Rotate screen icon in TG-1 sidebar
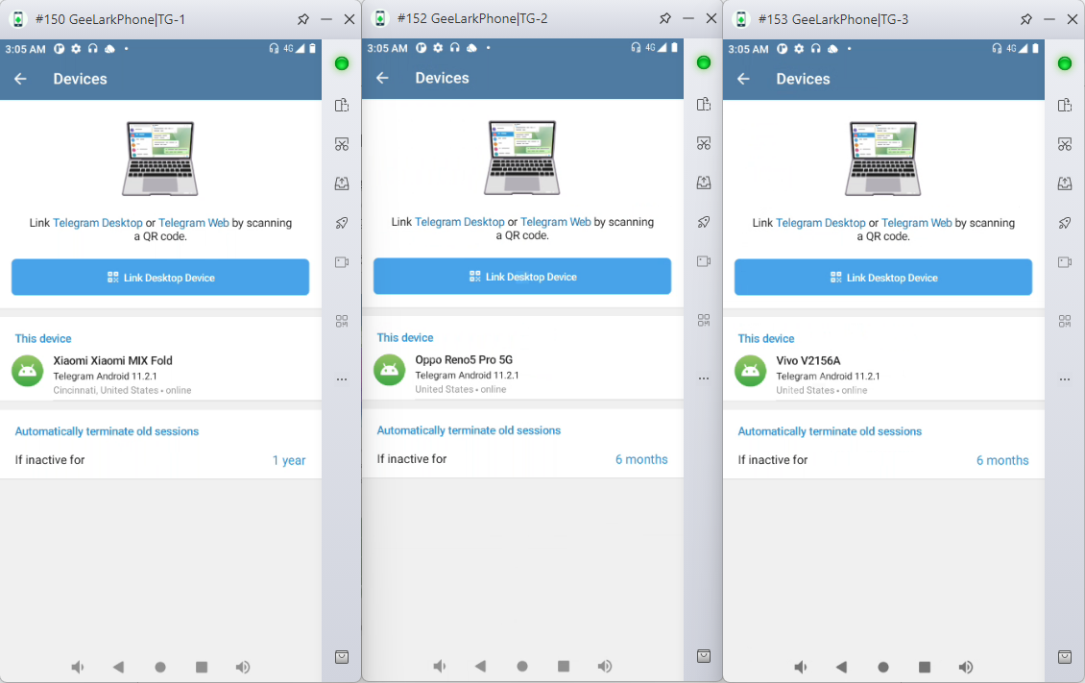 coord(342,105)
